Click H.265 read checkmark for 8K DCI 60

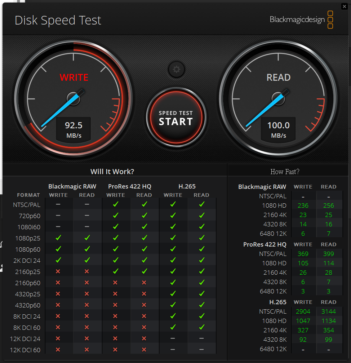pos(201,327)
